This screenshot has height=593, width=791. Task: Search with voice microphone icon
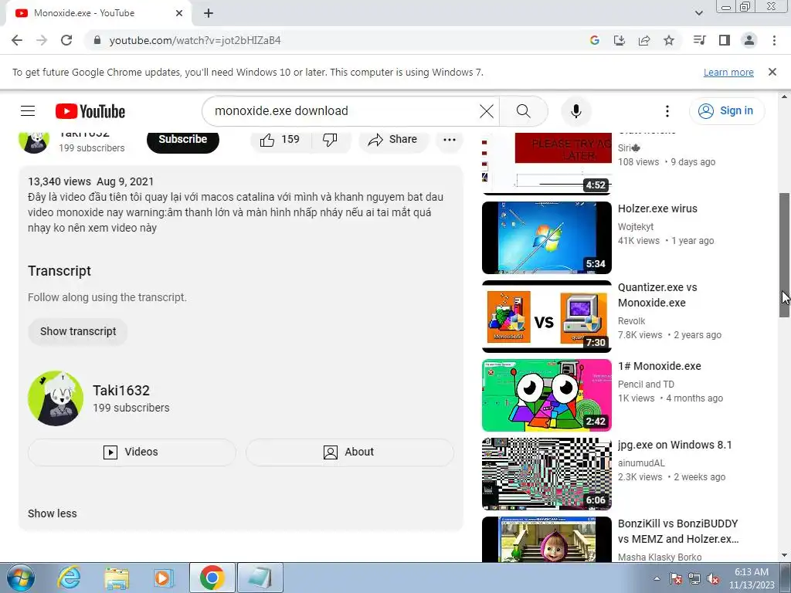point(576,111)
